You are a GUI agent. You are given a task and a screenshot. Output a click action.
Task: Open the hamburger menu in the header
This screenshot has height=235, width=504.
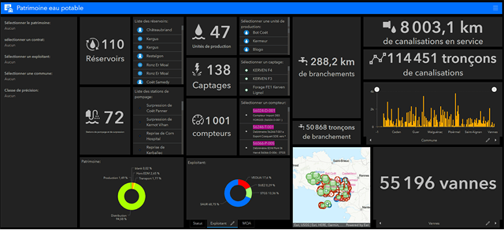point(494,9)
